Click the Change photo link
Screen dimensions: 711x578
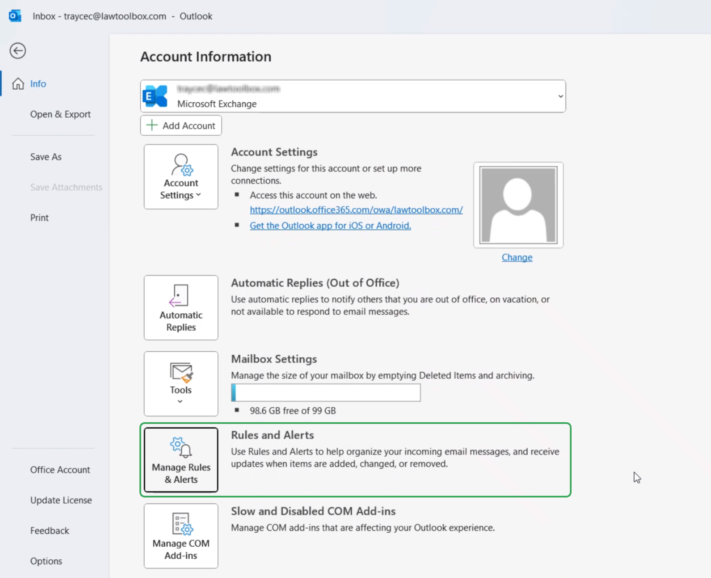tap(517, 257)
